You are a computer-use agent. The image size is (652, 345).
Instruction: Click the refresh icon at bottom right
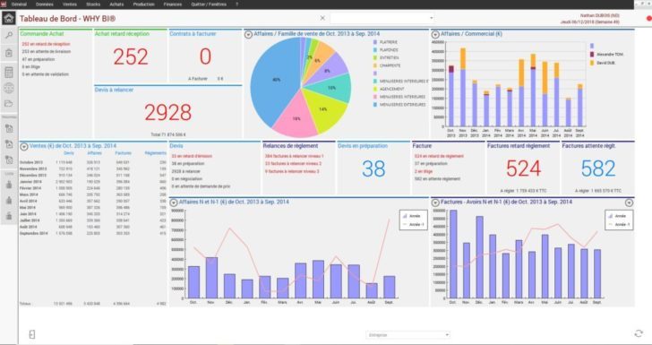639,333
